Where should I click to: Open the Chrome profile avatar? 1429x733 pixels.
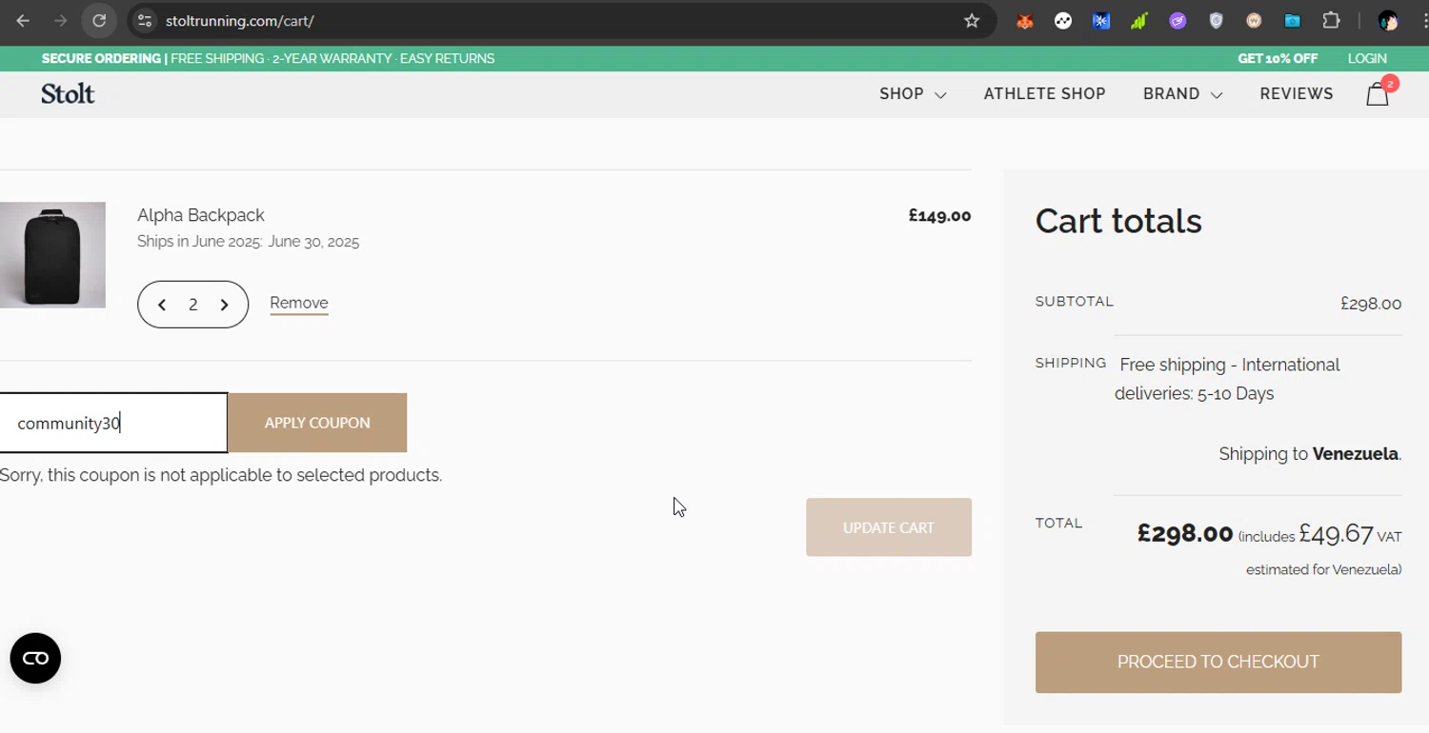click(x=1388, y=20)
